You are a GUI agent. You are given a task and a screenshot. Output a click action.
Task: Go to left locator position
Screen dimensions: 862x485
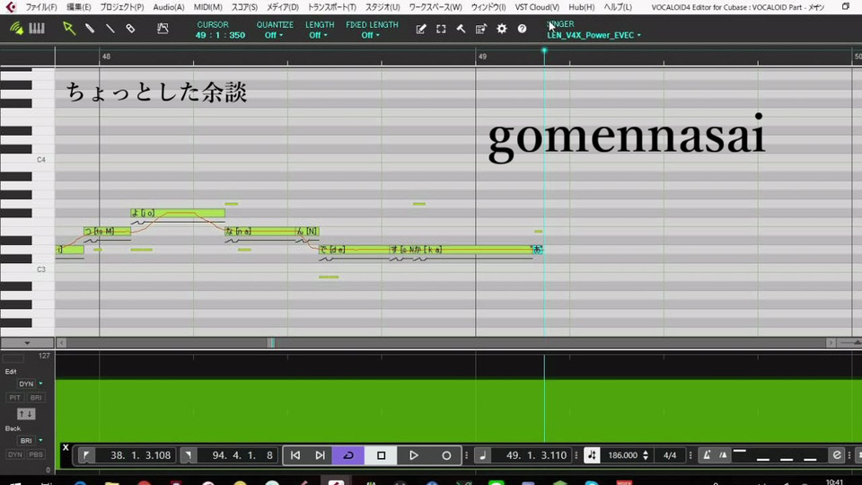coord(295,455)
